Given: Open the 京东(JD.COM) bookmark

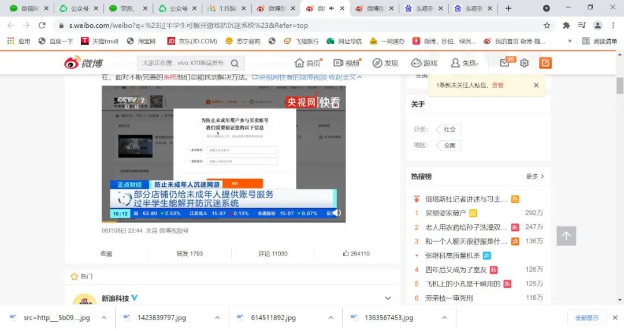Looking at the screenshot, I should [x=192, y=42].
